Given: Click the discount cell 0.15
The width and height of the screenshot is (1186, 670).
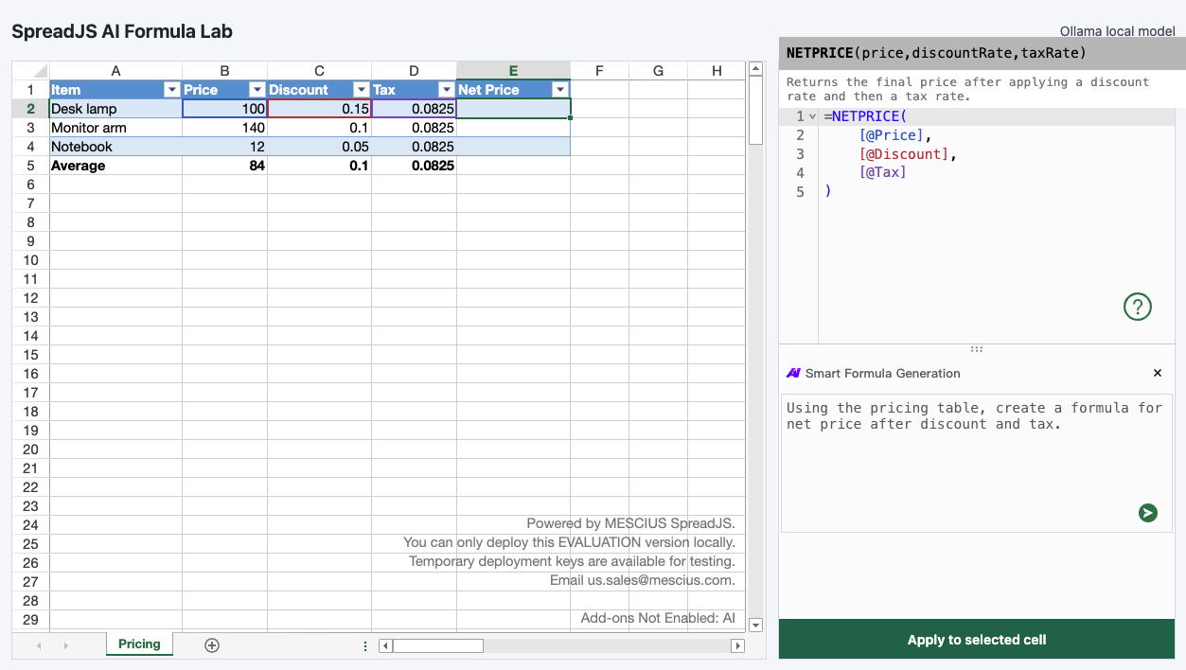Looking at the screenshot, I should (x=319, y=109).
